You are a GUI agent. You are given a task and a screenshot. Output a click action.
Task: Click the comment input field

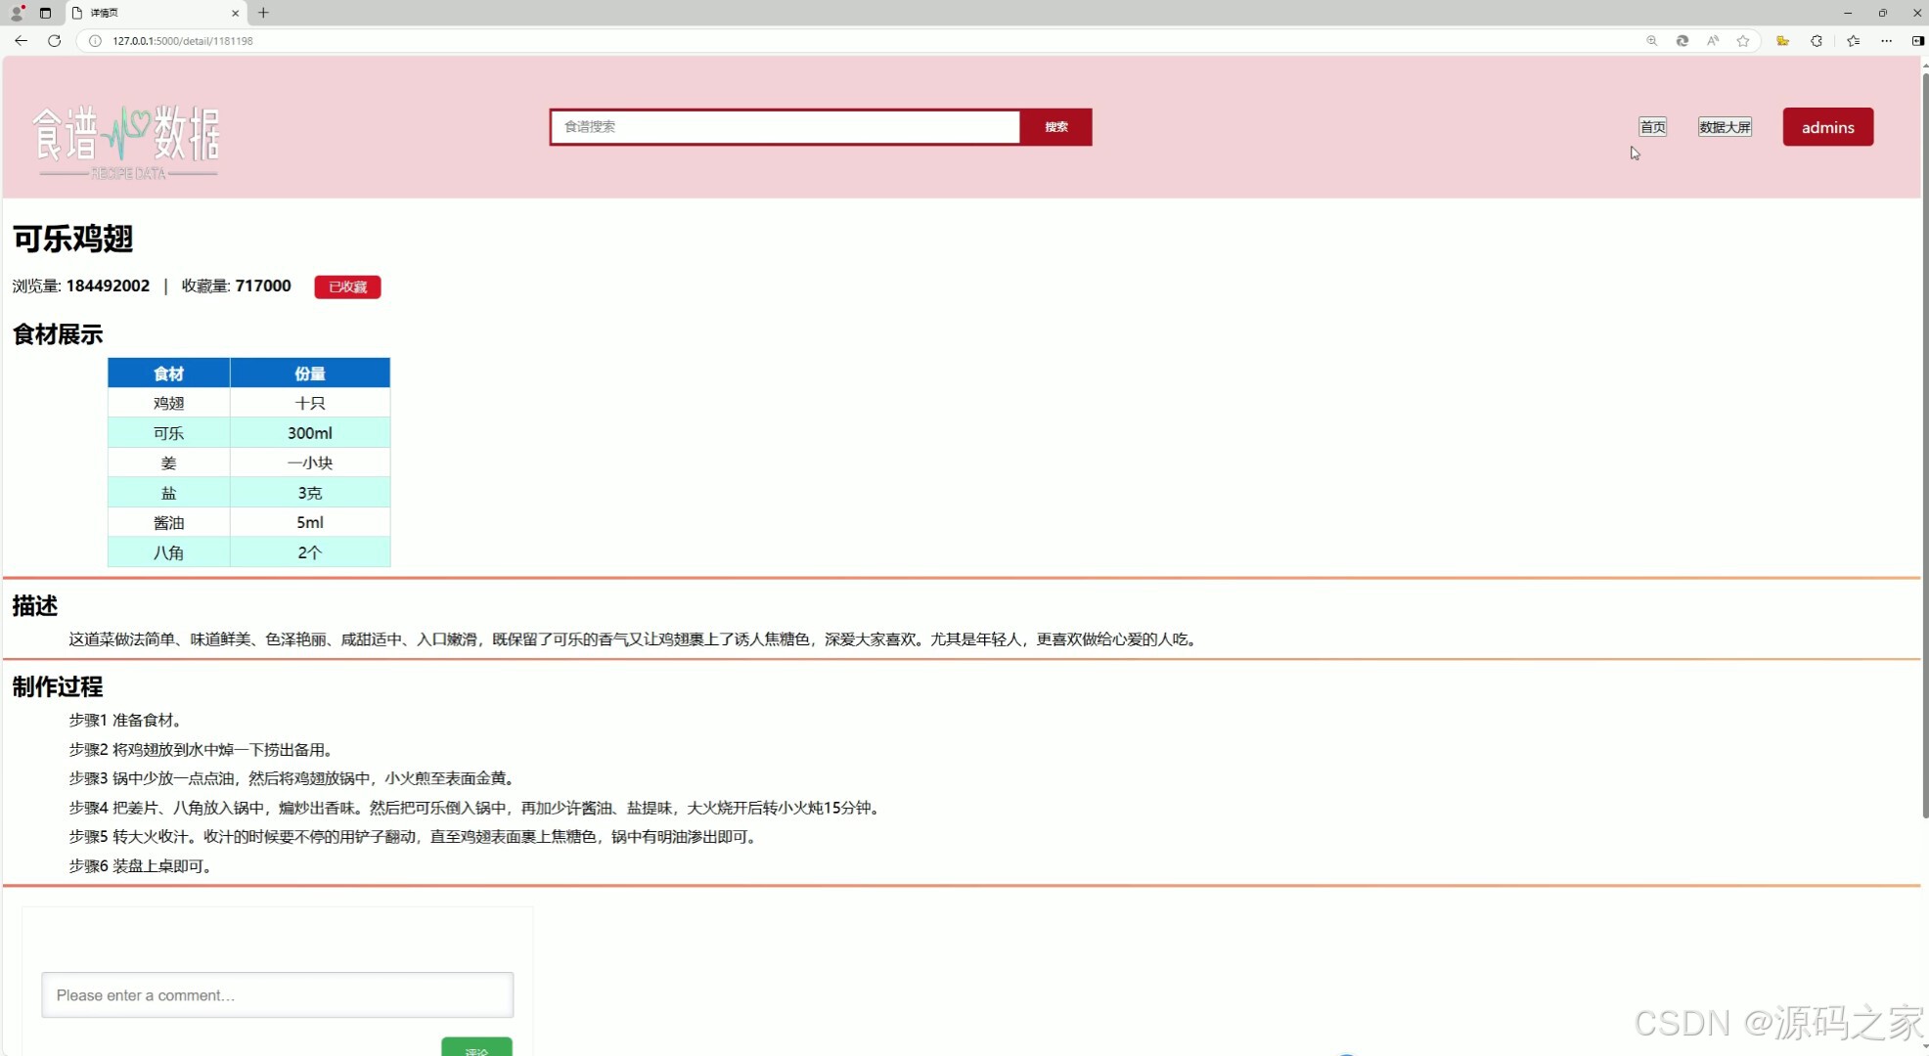[x=277, y=994]
